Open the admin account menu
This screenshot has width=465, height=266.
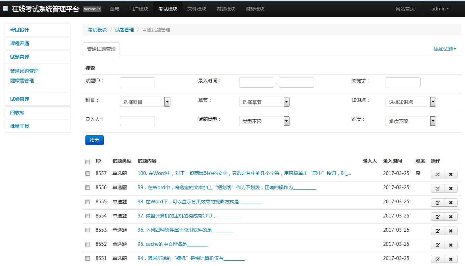tap(440, 9)
